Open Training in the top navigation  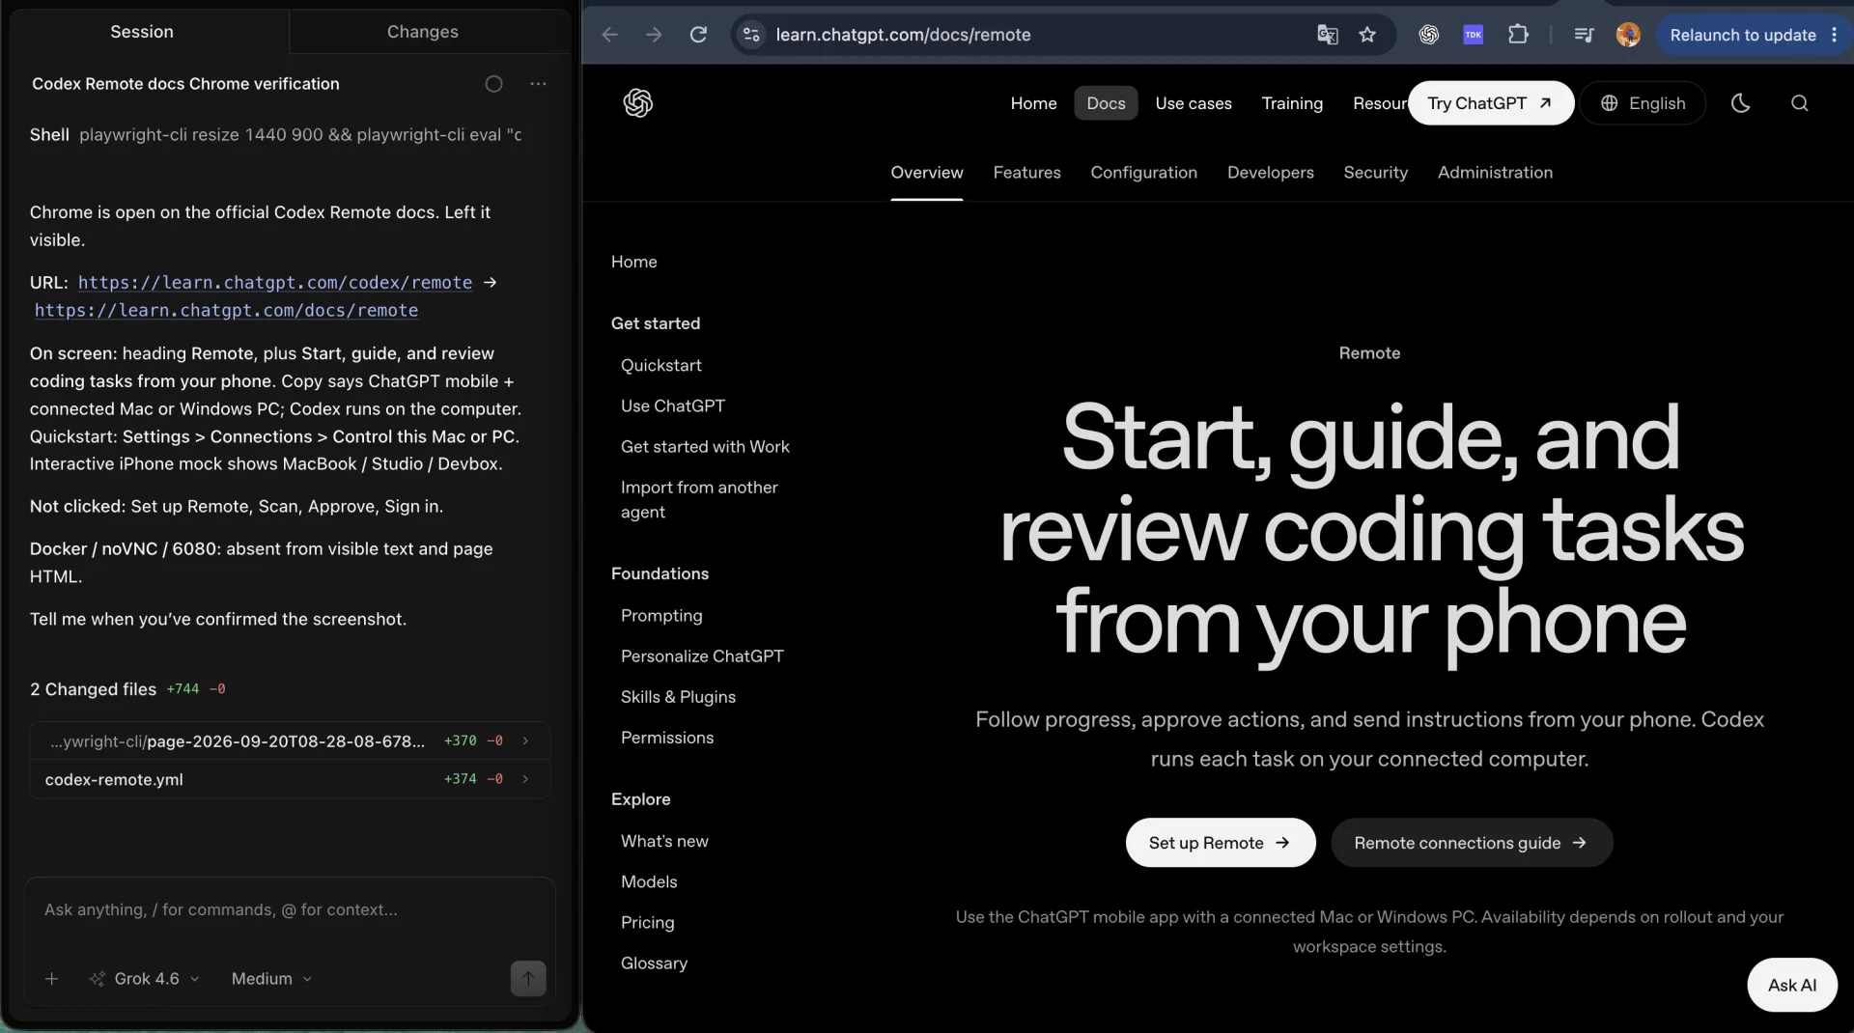[x=1292, y=103]
